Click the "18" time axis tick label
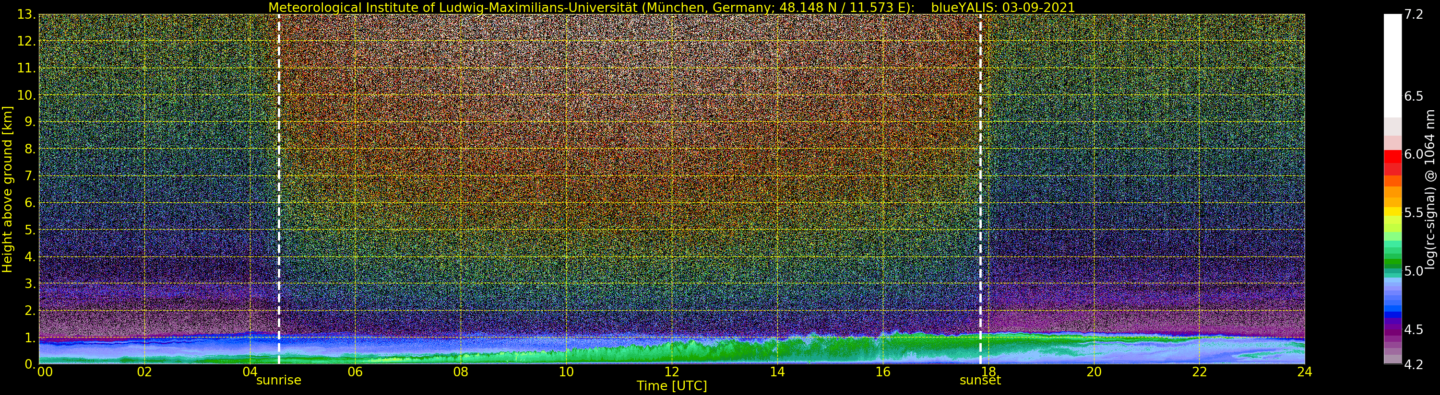Screen dimensions: 1440x395 pos(988,372)
